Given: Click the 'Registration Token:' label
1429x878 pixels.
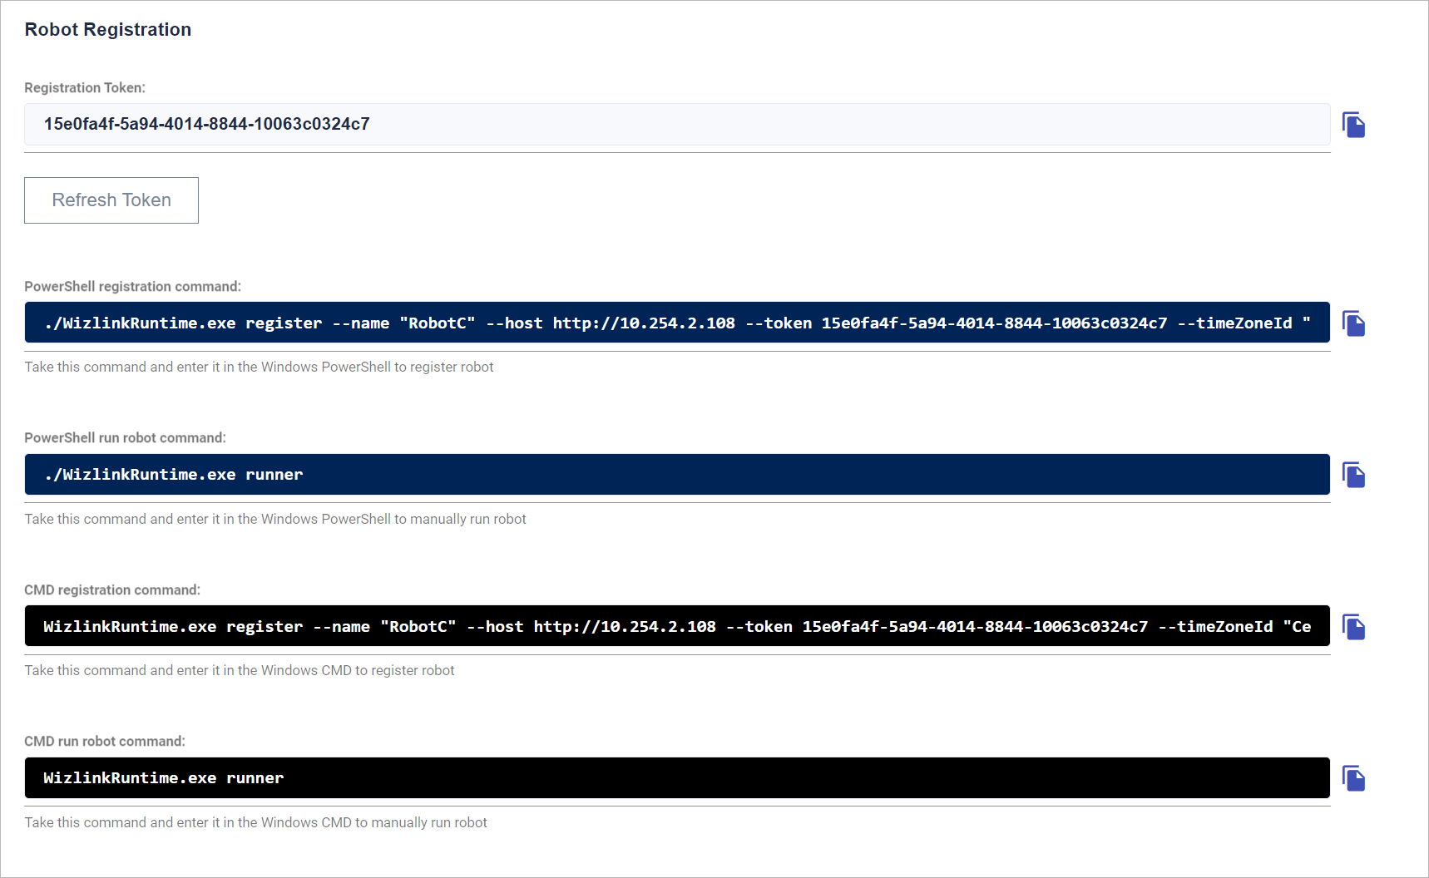Looking at the screenshot, I should click(x=85, y=88).
